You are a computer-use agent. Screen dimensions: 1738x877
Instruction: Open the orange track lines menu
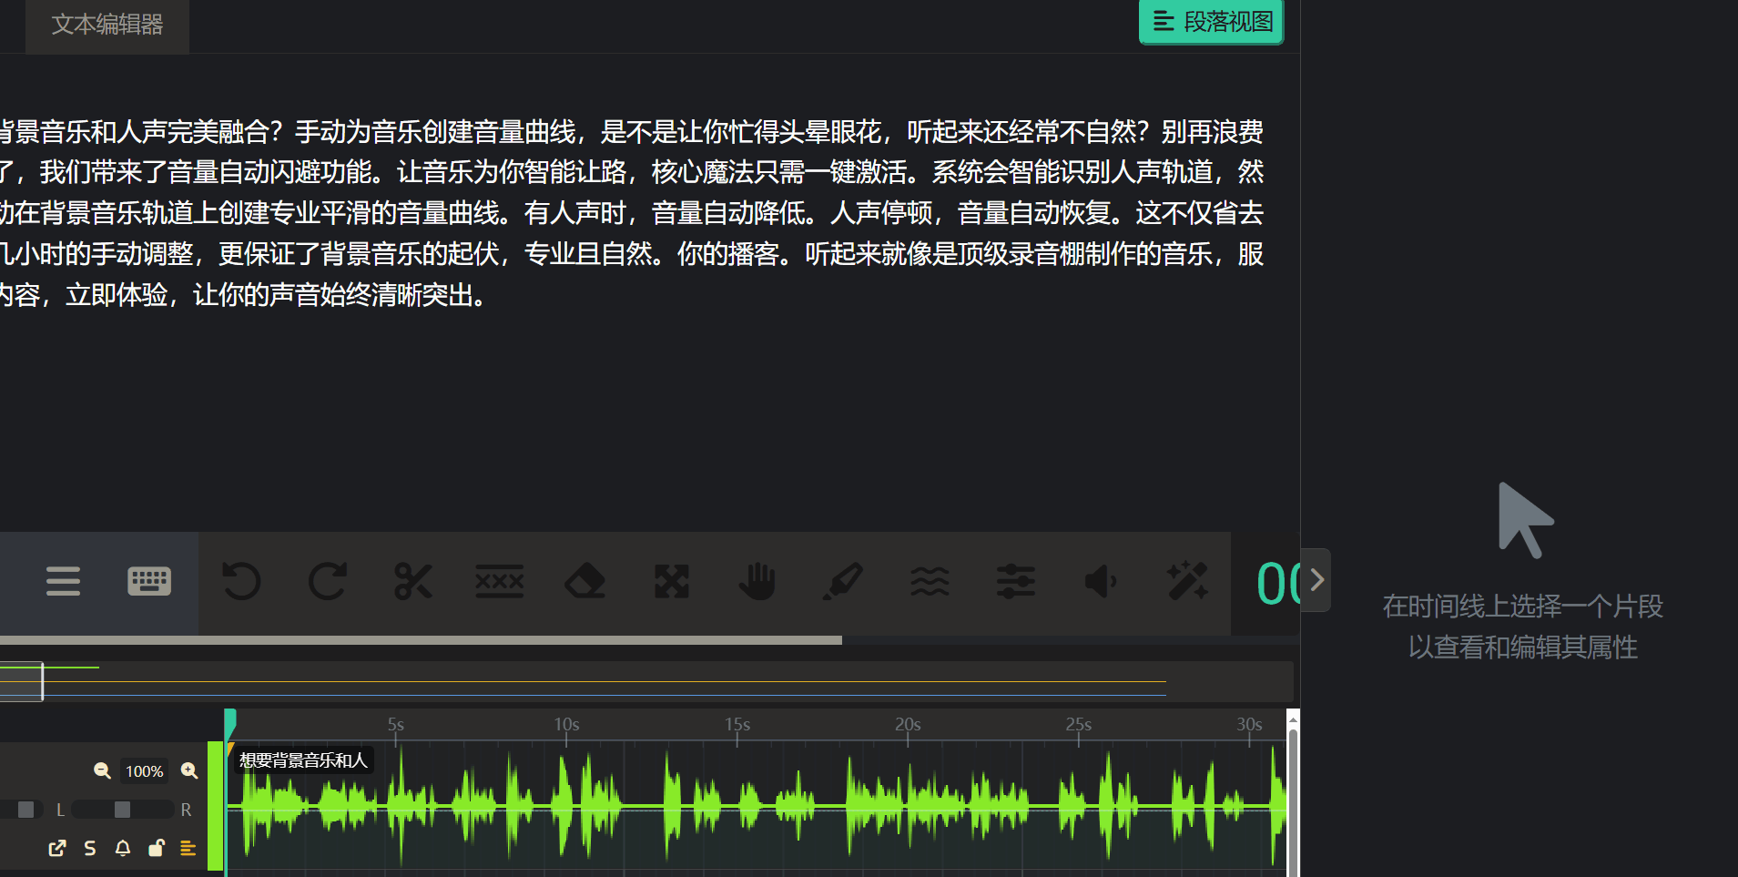tap(188, 849)
